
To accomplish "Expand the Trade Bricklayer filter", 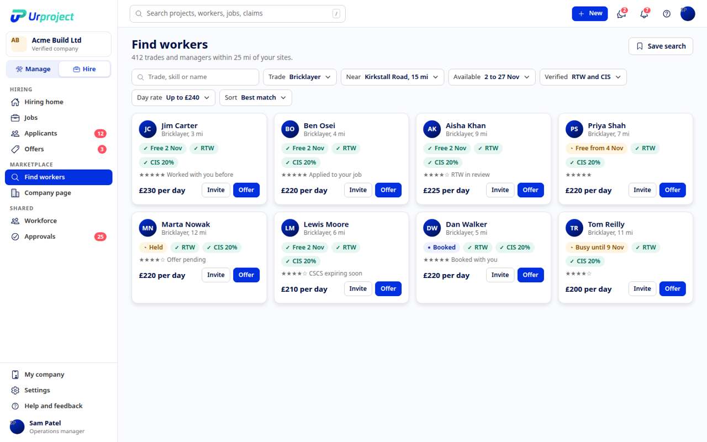I will (300, 77).
